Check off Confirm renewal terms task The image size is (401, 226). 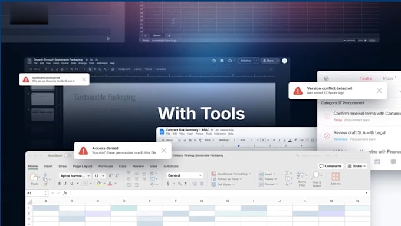point(327,117)
